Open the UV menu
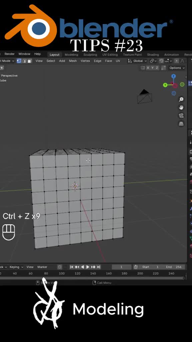 pyautogui.click(x=118, y=61)
